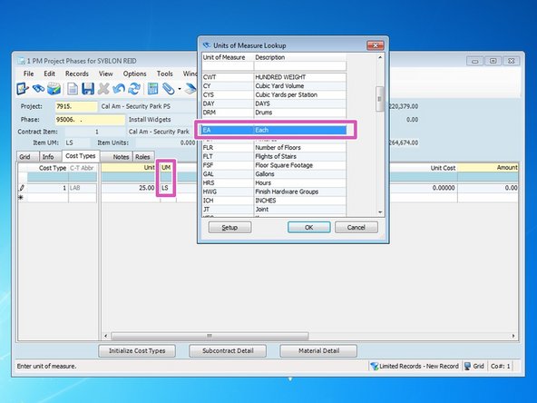Click the new blank record page icon

73,89
